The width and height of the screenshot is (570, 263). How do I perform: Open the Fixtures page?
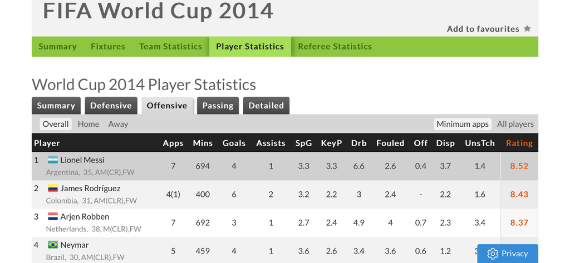pos(108,47)
